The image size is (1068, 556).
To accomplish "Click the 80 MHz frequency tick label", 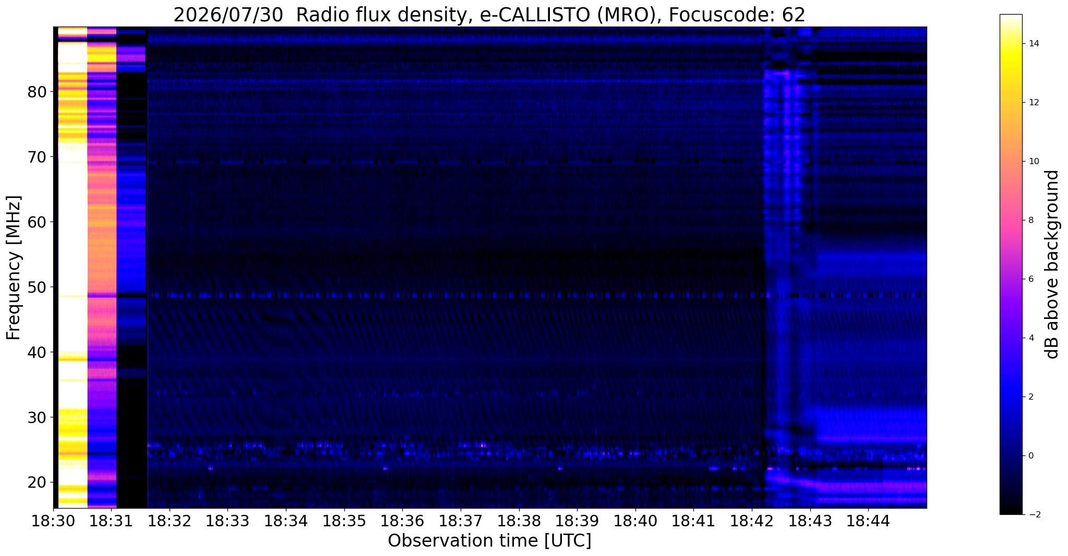I will click(x=37, y=92).
